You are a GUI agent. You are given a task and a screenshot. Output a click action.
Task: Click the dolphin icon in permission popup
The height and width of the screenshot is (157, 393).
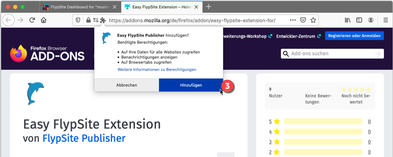[x=106, y=38]
